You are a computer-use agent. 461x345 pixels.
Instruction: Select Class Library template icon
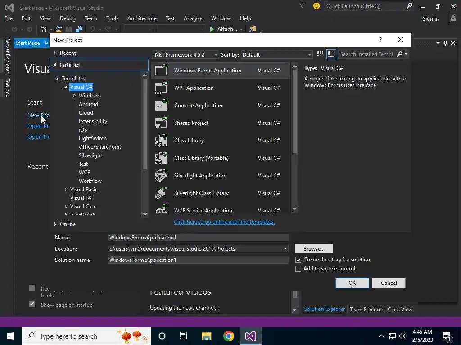click(x=161, y=141)
